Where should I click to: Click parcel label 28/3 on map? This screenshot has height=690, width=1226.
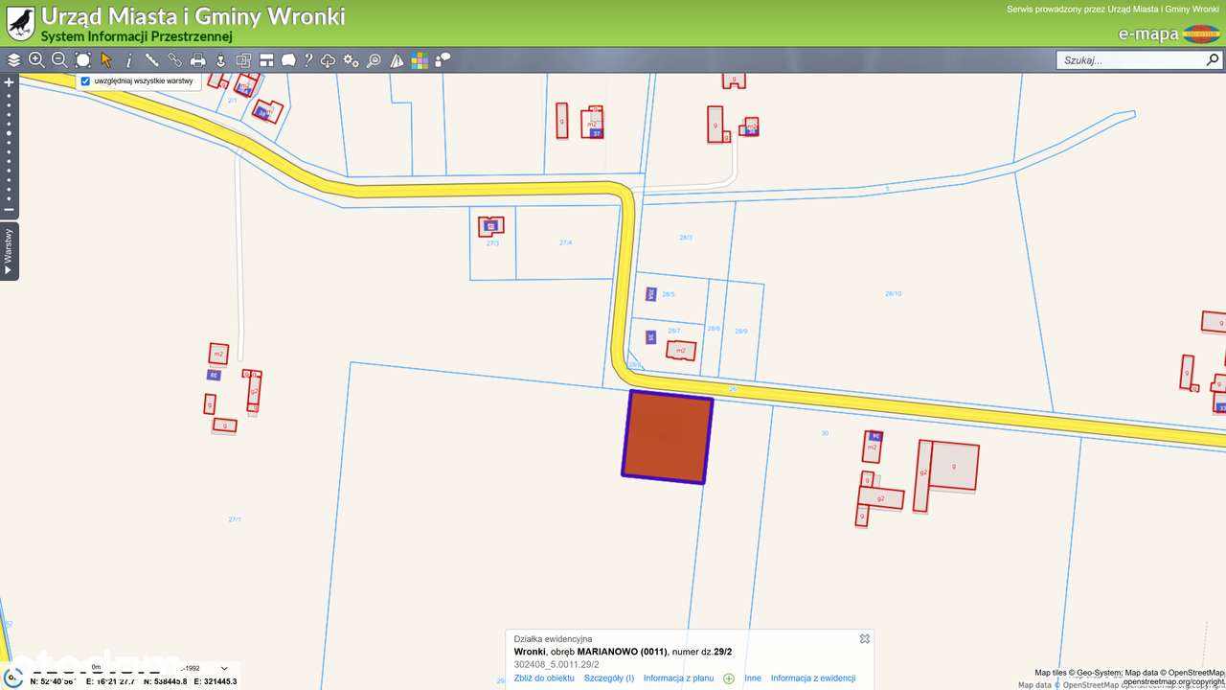[x=686, y=237]
